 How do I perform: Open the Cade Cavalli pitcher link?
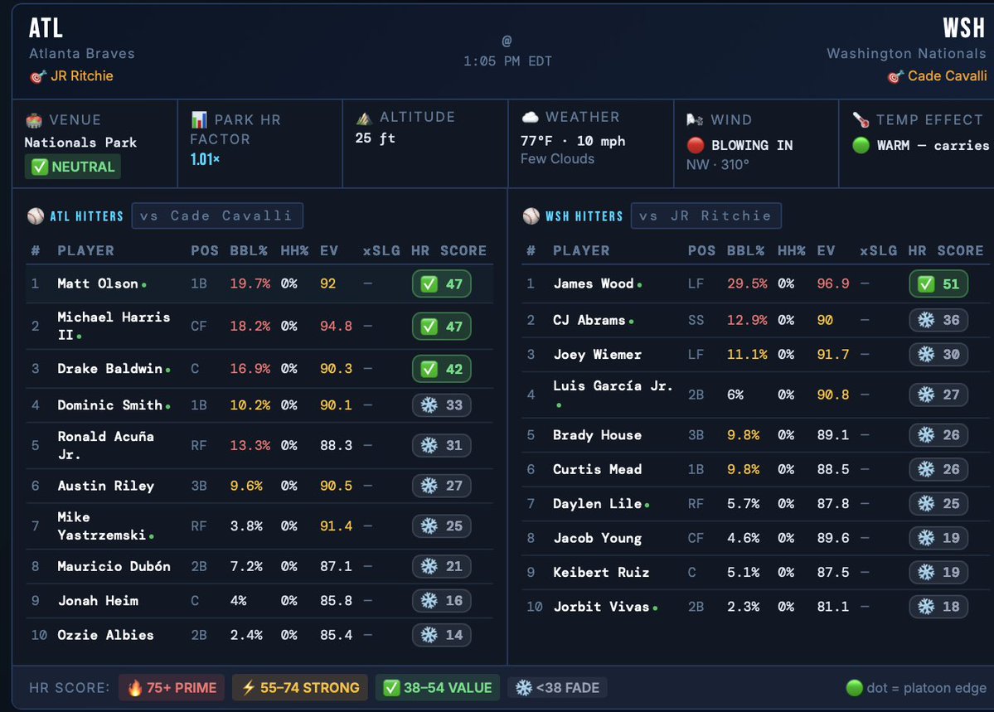947,76
